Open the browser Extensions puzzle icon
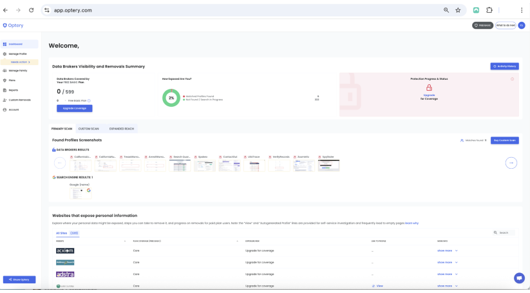The image size is (530, 293). 489,10
